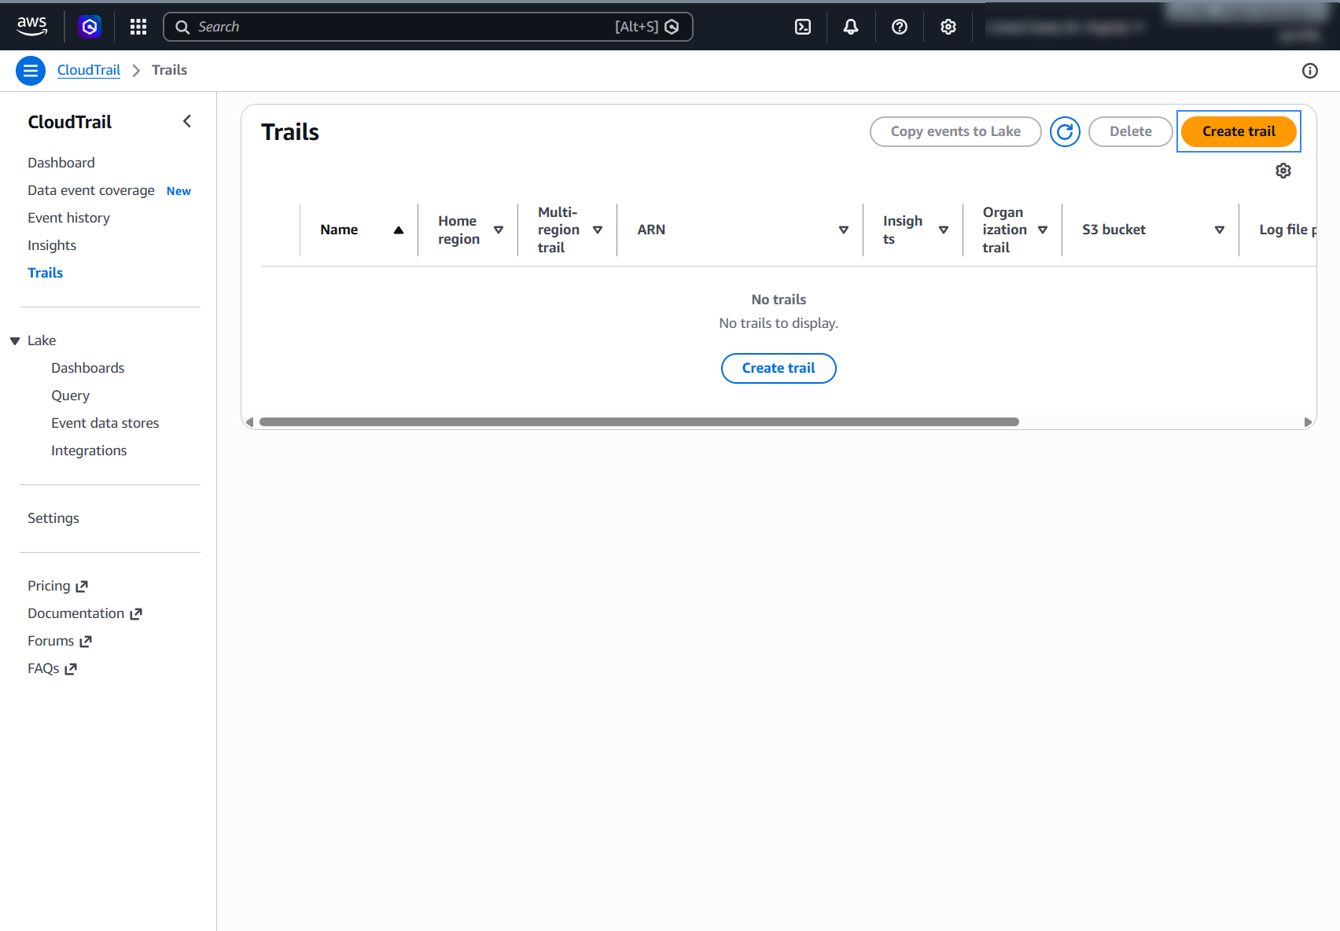
Task: Focus the top Search field
Action: (428, 27)
